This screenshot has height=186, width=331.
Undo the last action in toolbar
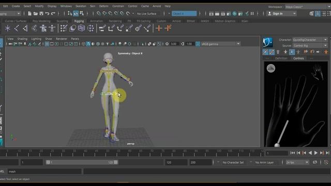coord(47,14)
